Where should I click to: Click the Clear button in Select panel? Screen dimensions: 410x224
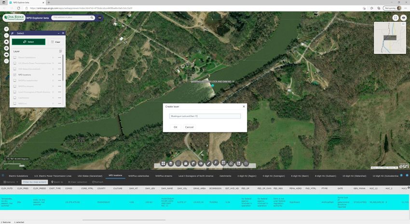[x=55, y=42]
